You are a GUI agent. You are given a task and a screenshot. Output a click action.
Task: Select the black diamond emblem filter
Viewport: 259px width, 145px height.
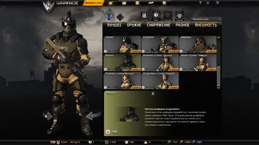click(120, 17)
